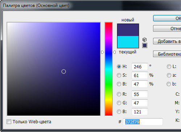Click the Y: yellow label
The image size is (181, 132).
[x=177, y=112]
